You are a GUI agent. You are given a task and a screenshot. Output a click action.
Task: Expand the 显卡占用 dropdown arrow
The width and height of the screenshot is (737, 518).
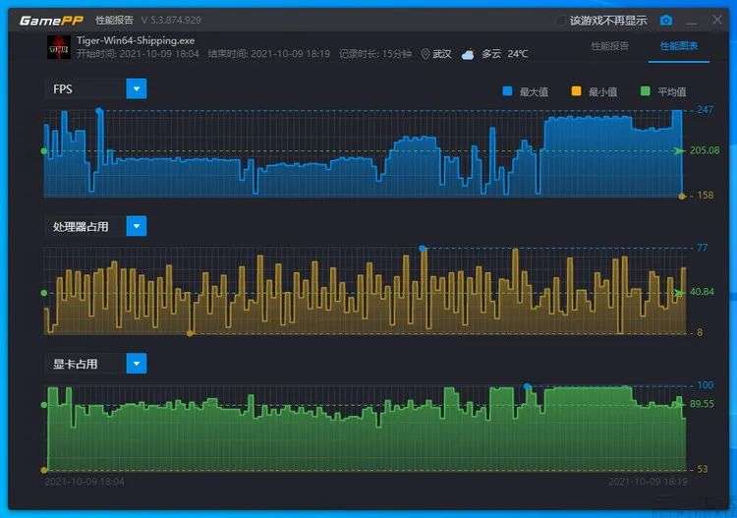coord(137,364)
